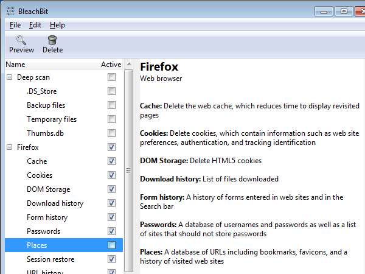Uncheck the Download history checkbox
Image resolution: width=365 pixels, height=274 pixels.
click(111, 203)
